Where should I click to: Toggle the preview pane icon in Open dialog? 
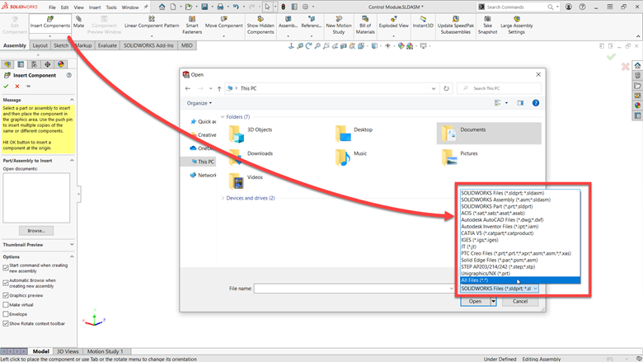pyautogui.click(x=520, y=103)
